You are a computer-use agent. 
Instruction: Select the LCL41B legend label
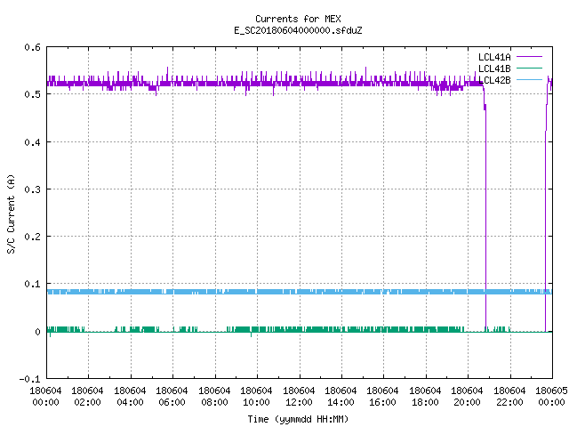494,68
